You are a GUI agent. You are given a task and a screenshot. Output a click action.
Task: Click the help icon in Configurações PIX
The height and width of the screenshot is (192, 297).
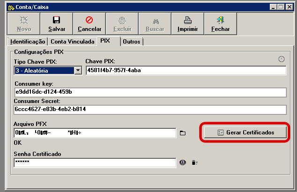282,59
